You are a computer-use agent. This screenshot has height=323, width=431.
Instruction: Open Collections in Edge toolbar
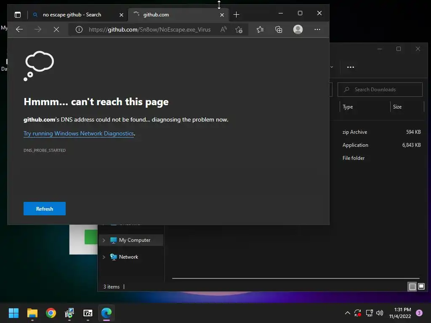point(279,29)
